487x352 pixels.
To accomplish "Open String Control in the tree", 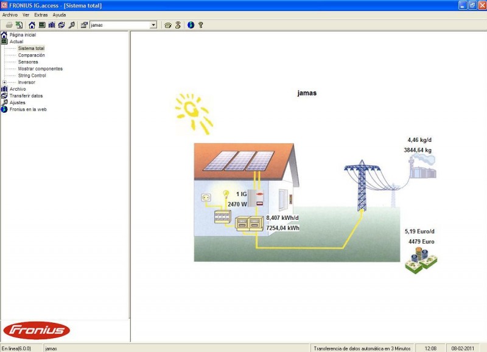I will point(32,76).
